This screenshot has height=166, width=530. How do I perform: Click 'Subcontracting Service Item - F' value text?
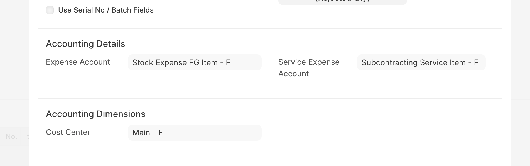(x=420, y=62)
